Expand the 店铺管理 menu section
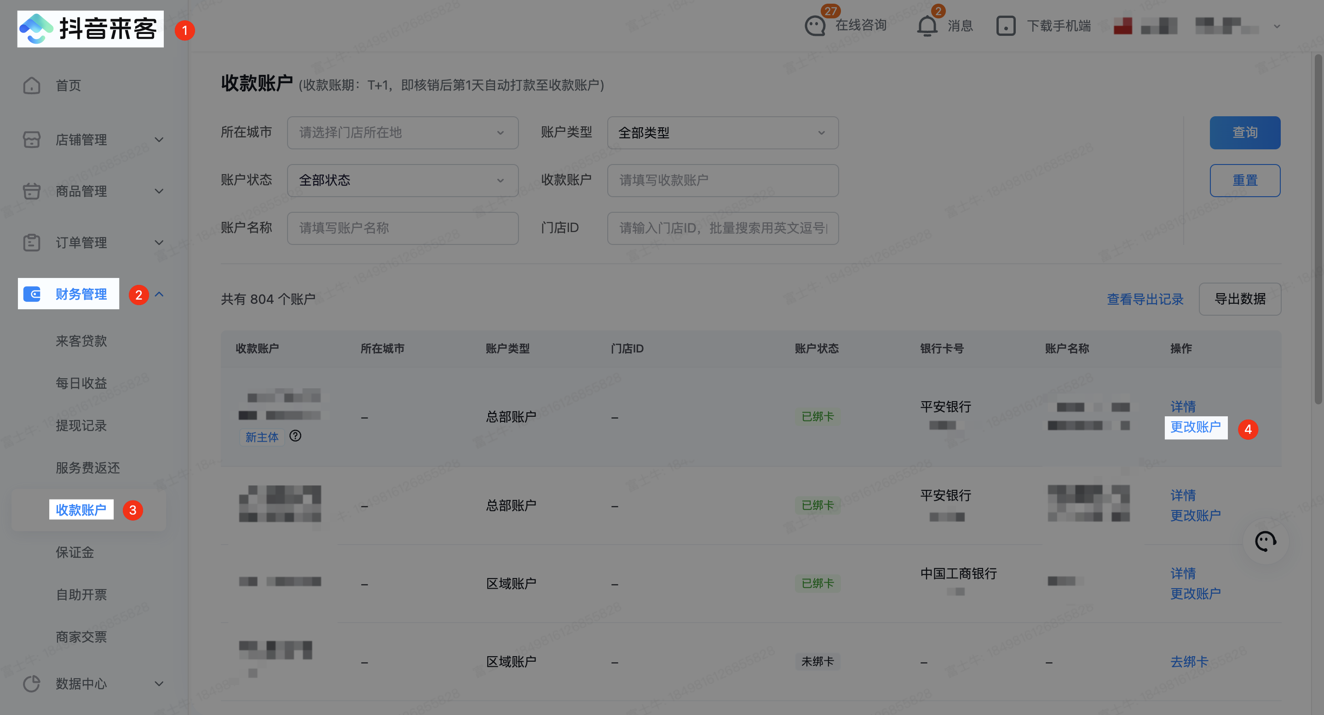1324x715 pixels. pos(159,140)
